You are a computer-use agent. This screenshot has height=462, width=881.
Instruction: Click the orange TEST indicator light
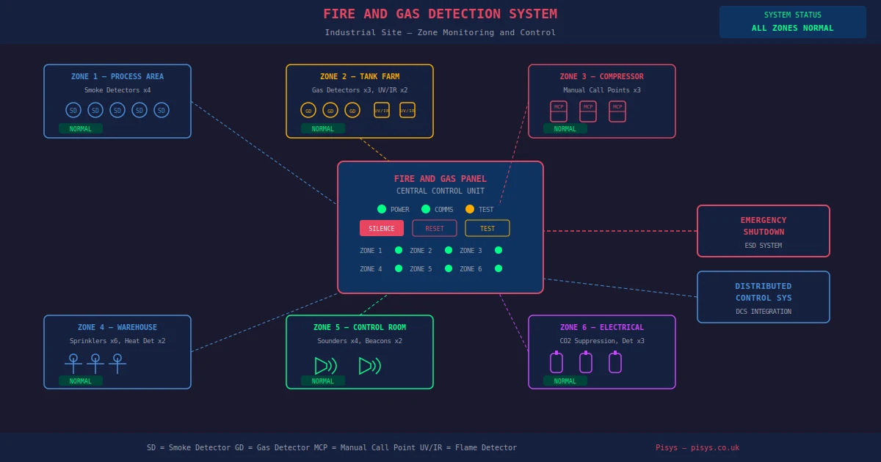(470, 209)
